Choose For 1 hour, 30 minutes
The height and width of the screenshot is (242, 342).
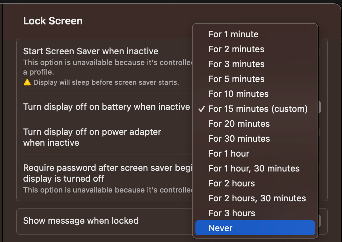click(x=255, y=168)
